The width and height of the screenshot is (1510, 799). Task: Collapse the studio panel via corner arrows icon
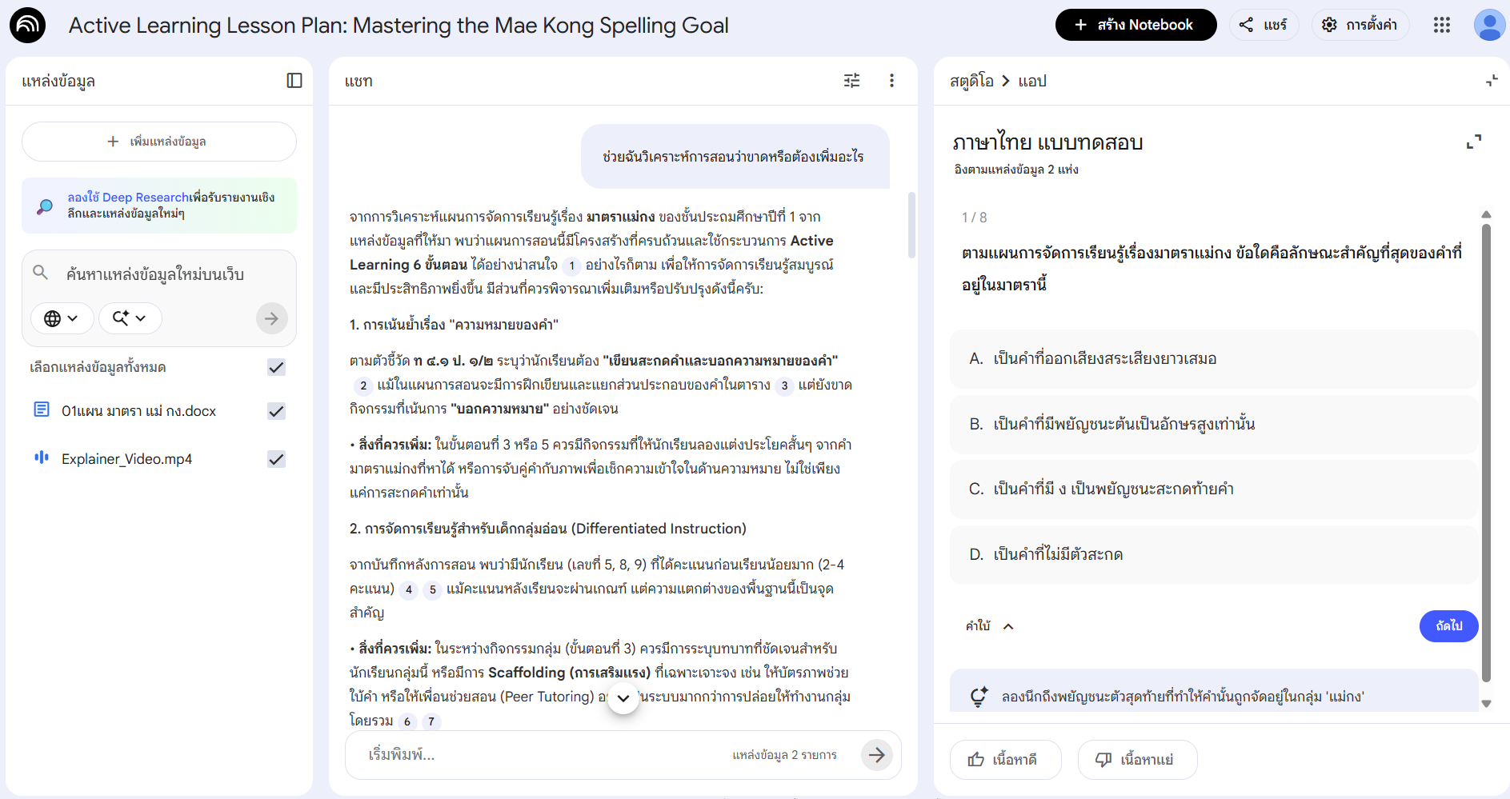1492,81
